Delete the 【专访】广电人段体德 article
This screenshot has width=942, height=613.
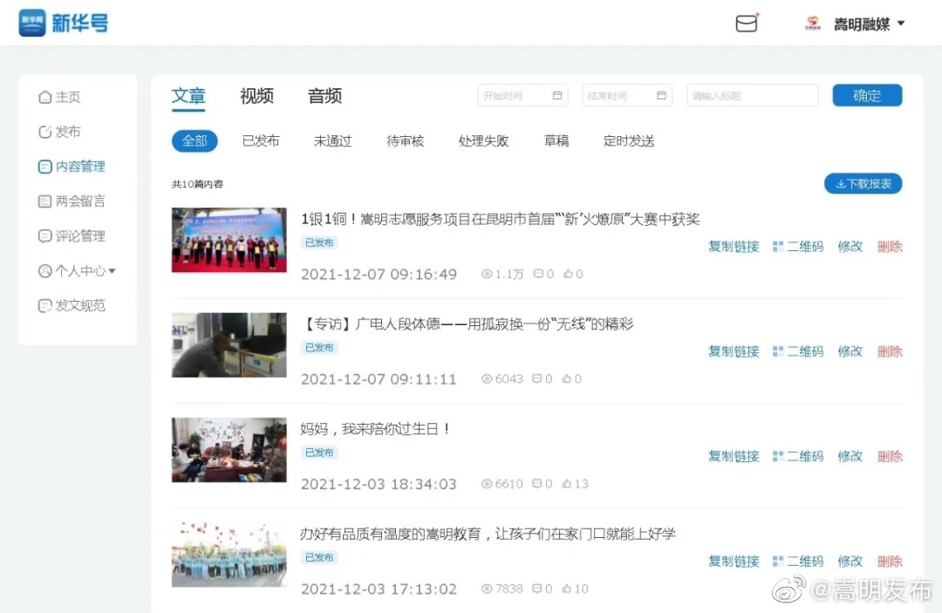[890, 351]
